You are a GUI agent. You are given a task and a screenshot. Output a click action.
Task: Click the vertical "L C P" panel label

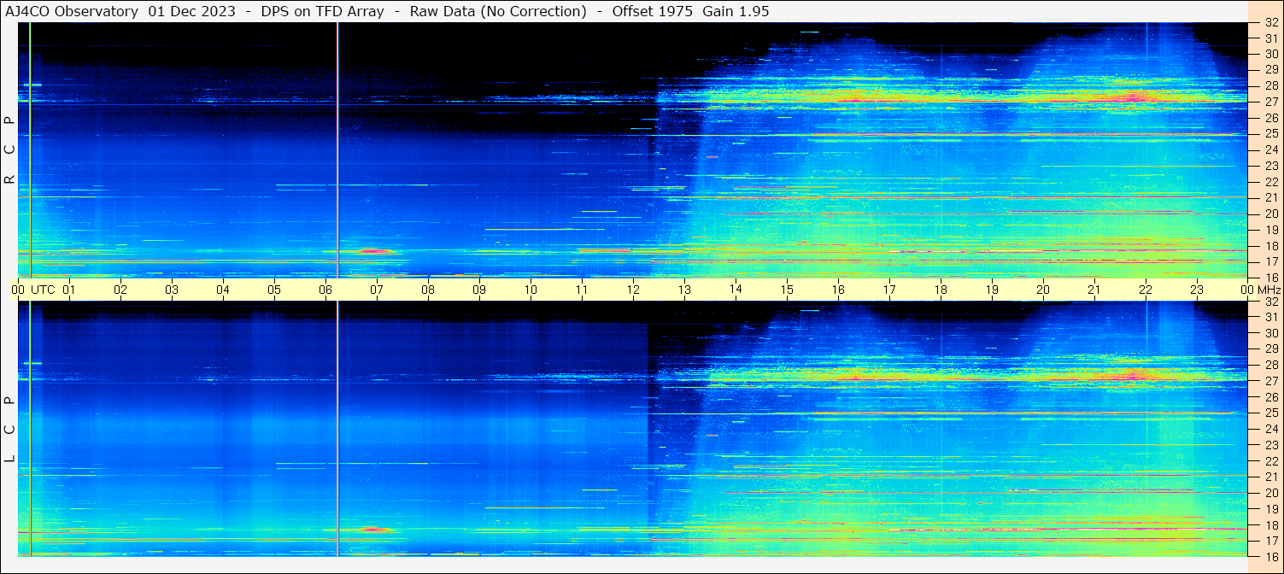pyautogui.click(x=9, y=430)
